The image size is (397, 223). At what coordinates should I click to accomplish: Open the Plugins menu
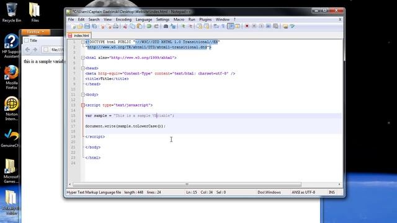pos(205,19)
